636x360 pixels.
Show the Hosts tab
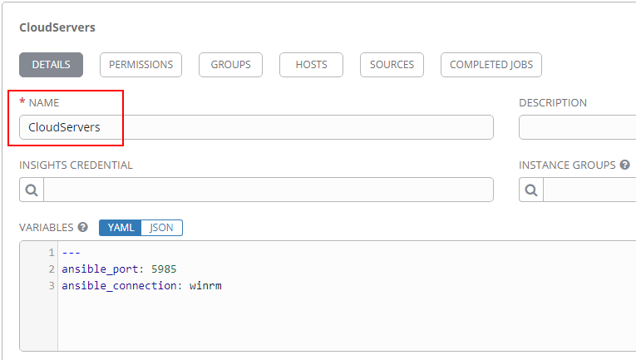pos(311,65)
